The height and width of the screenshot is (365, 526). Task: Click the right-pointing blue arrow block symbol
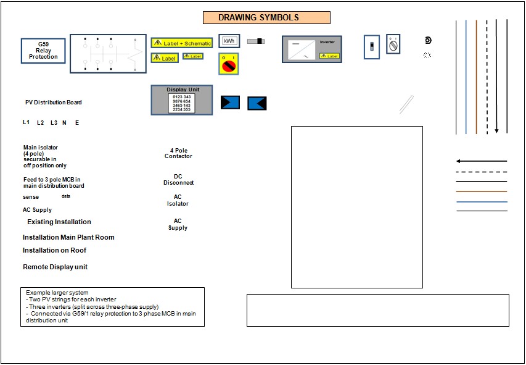point(230,103)
